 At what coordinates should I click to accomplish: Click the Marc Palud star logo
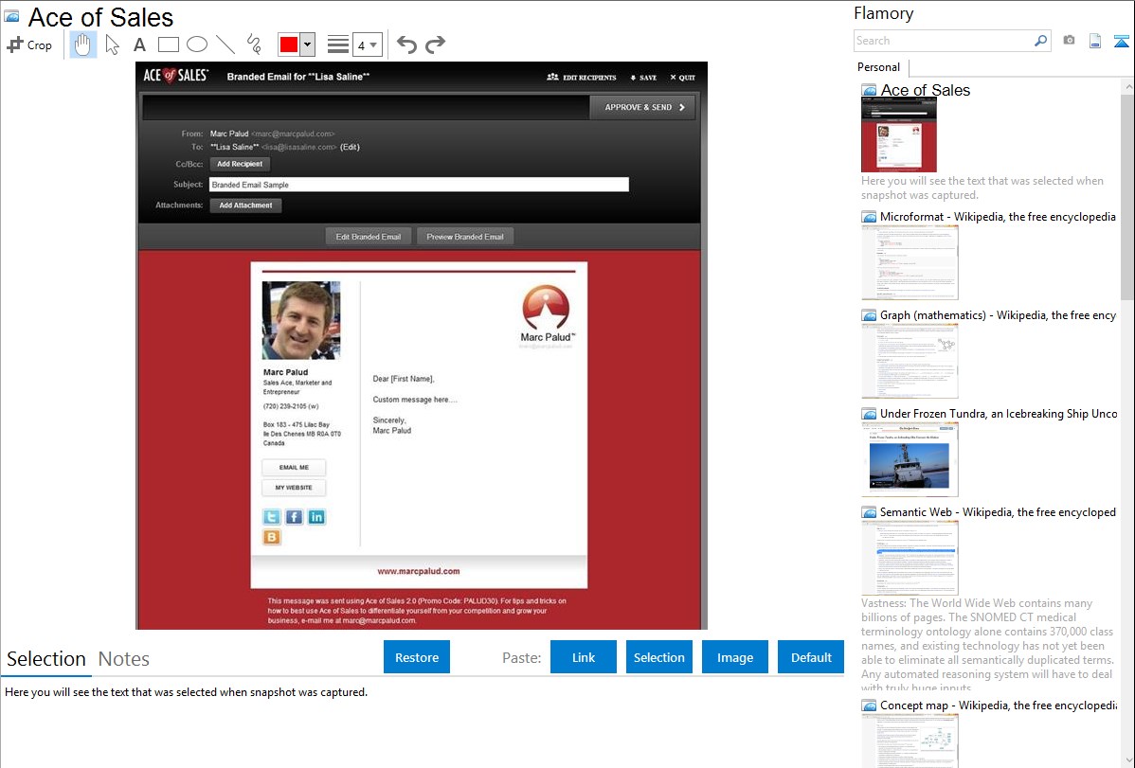pos(547,309)
